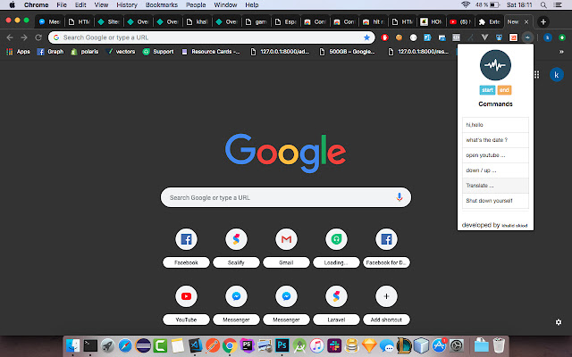Select the 'down / up ...' command
The width and height of the screenshot is (572, 357).
pos(495,170)
